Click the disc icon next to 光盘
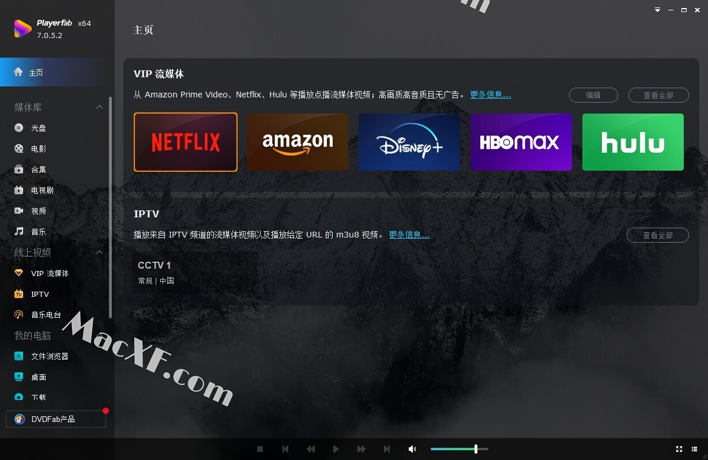This screenshot has height=460, width=708. [x=19, y=128]
